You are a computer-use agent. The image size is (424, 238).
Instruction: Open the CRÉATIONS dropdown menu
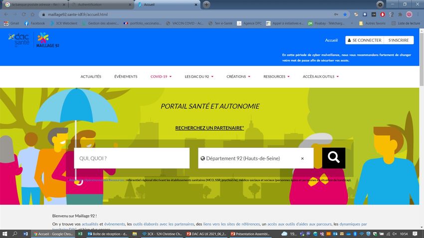point(238,77)
